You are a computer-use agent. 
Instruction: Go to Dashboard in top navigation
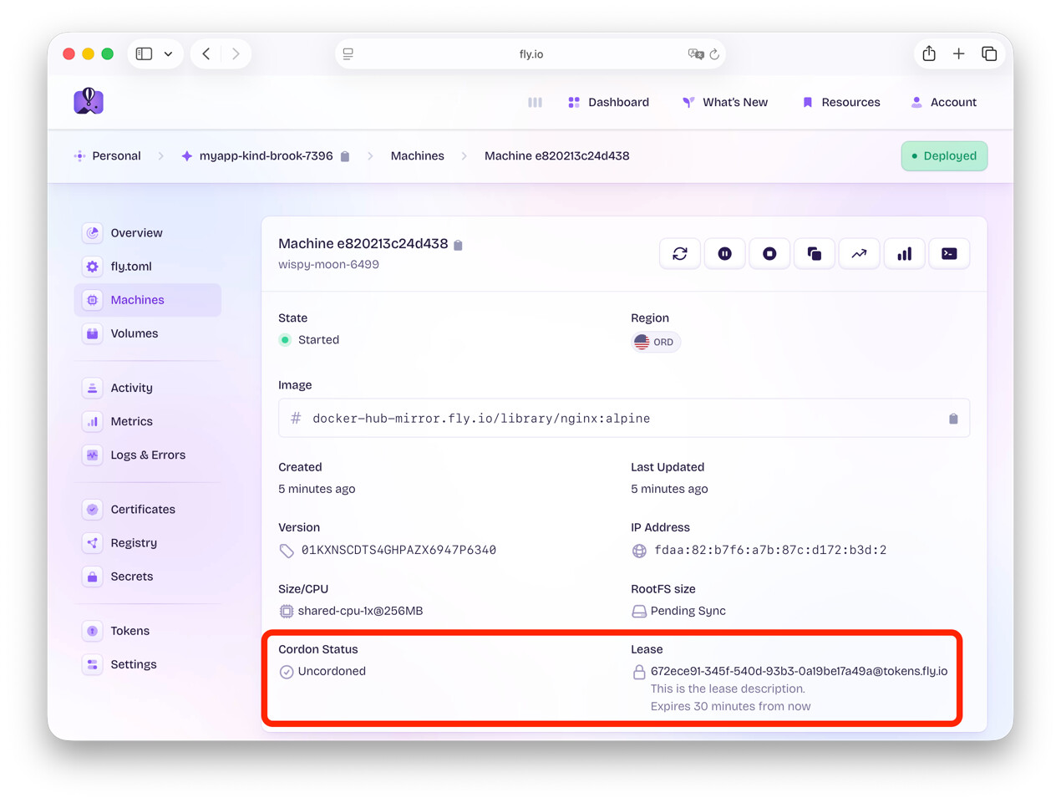[608, 102]
